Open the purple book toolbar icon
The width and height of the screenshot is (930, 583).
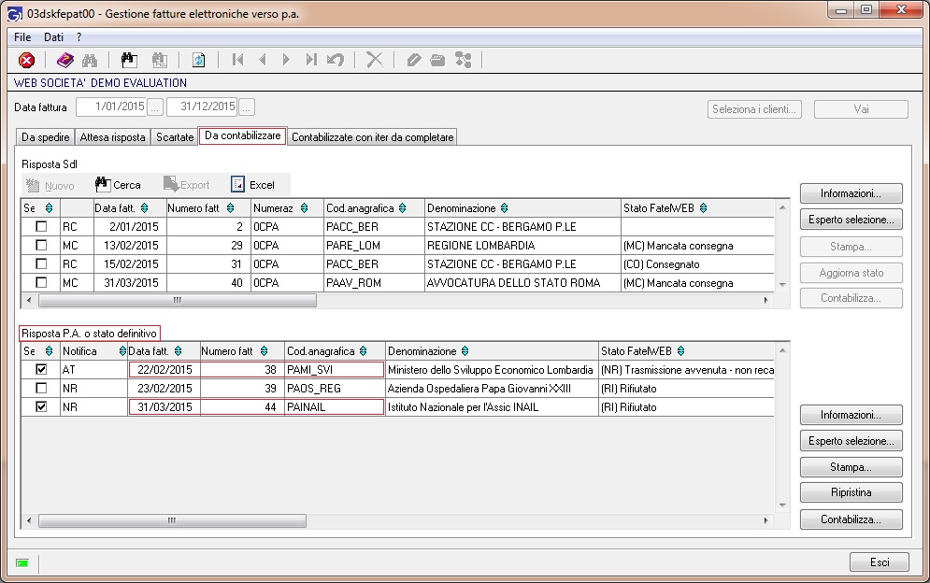click(x=64, y=60)
